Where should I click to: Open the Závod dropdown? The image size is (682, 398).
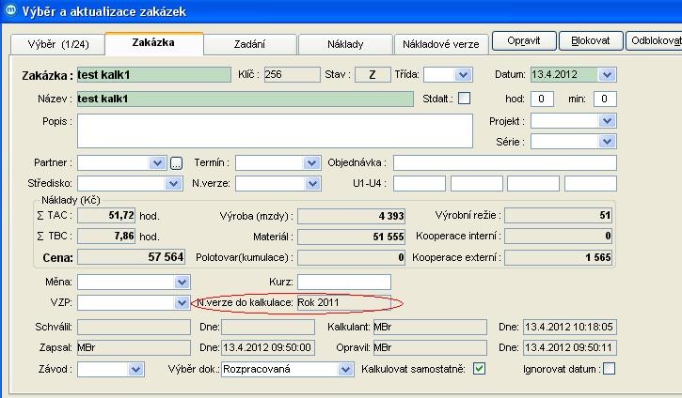coord(135,369)
